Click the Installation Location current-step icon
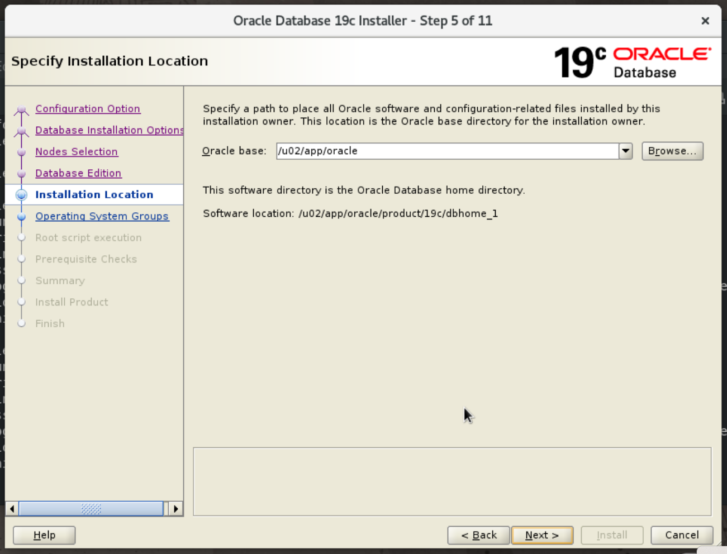 (22, 195)
